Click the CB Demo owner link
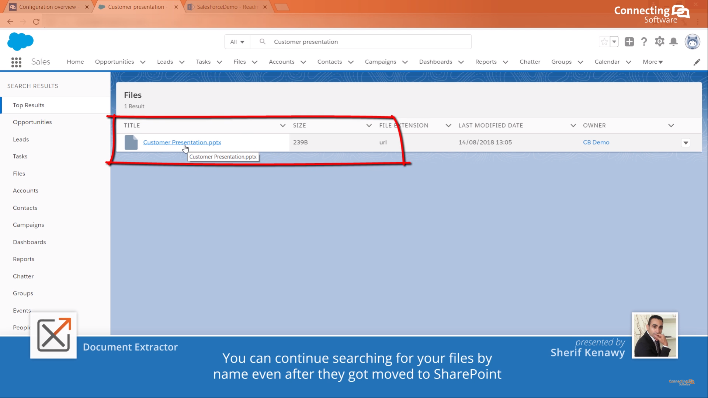The width and height of the screenshot is (708, 398). (x=596, y=142)
